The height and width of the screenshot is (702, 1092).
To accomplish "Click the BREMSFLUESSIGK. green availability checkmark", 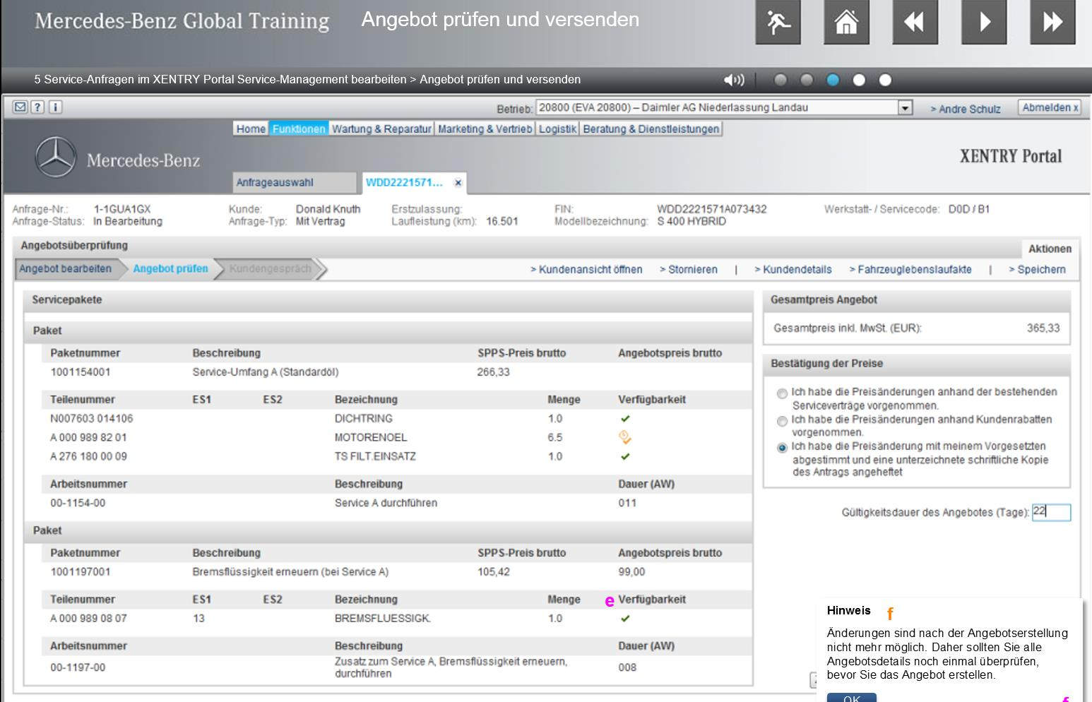I will point(625,619).
